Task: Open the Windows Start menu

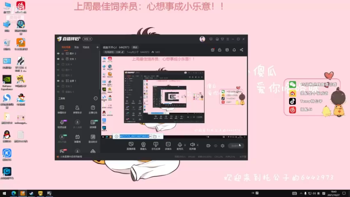Action: coord(4,193)
